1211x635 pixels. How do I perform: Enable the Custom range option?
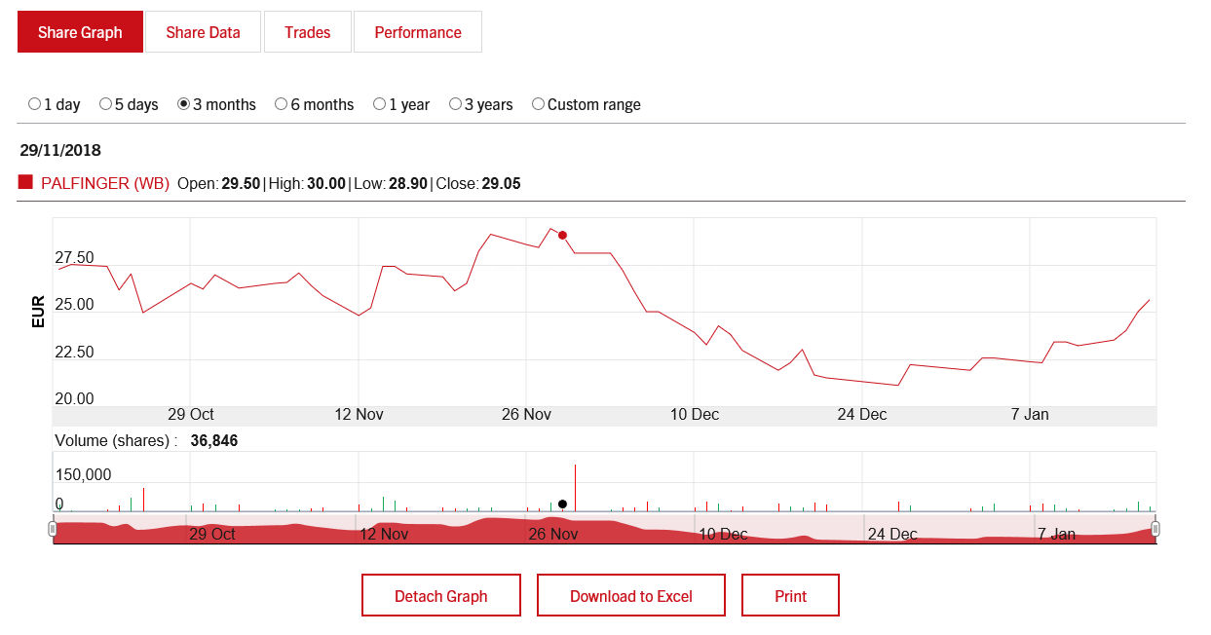point(538,104)
